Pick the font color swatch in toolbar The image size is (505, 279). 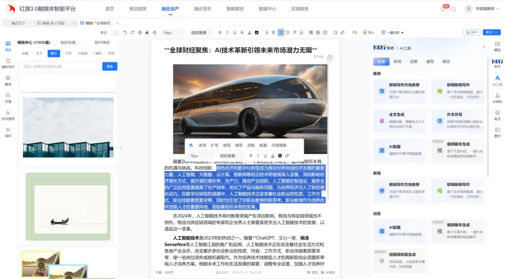click(249, 32)
